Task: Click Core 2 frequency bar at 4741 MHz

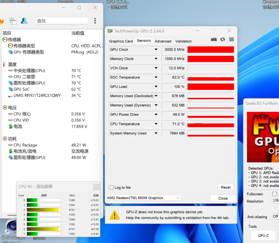Action: 44,210
